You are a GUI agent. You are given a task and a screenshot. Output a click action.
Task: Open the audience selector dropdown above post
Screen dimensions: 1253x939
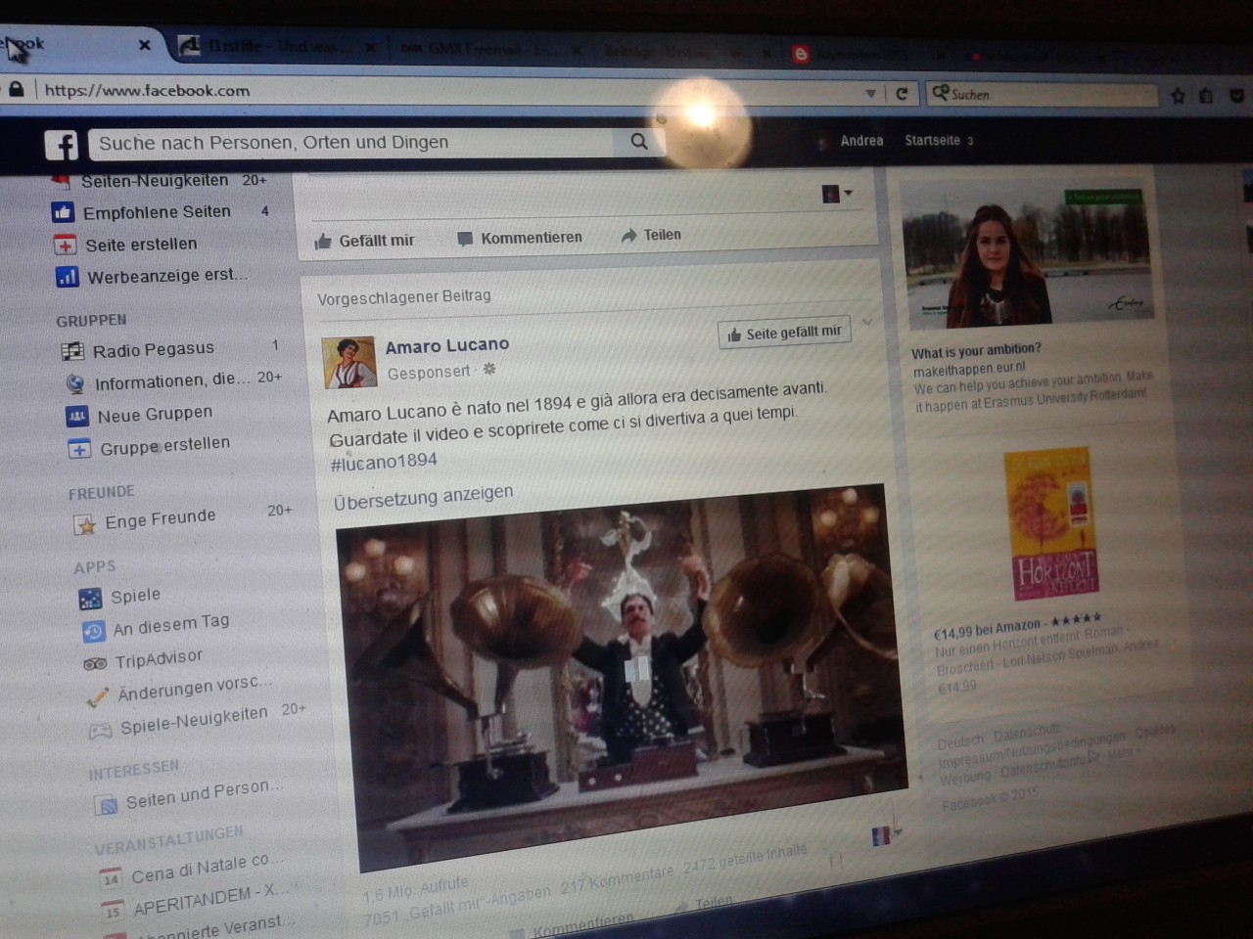(x=837, y=194)
